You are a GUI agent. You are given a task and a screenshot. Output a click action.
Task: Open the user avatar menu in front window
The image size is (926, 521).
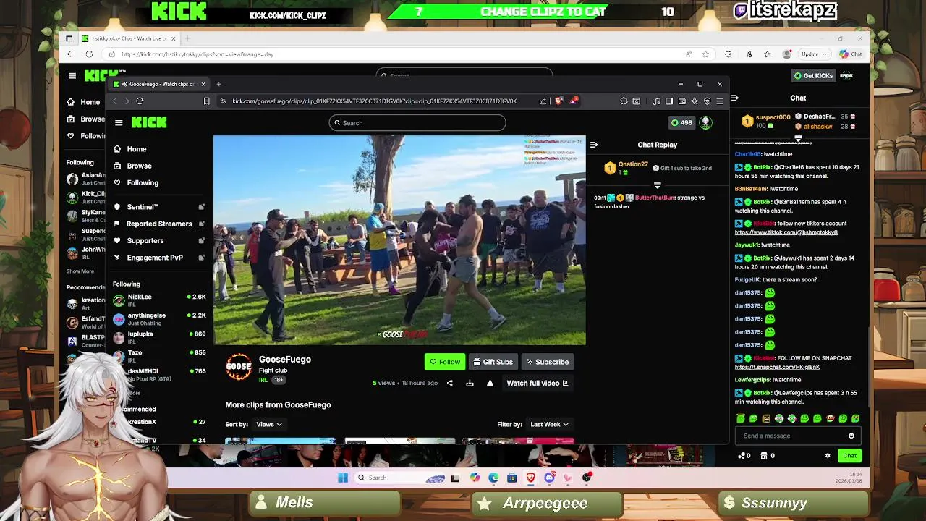coord(705,123)
